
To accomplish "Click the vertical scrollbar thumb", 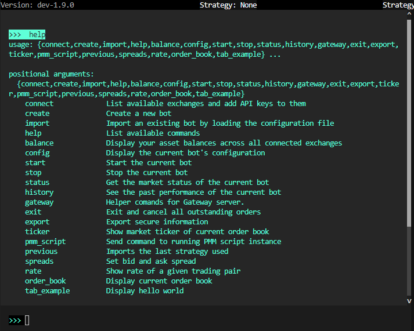I will [x=409, y=122].
